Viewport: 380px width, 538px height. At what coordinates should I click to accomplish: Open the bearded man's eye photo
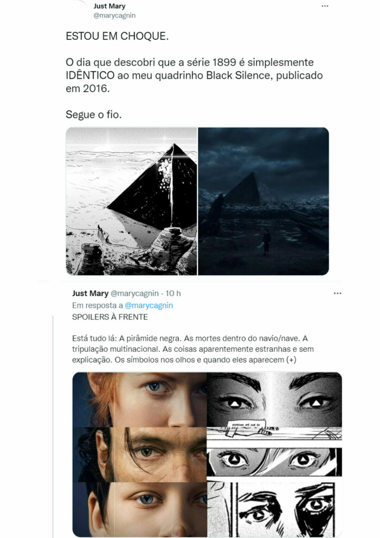[x=140, y=455]
